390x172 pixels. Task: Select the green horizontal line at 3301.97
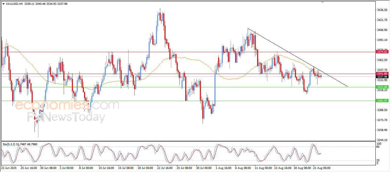tap(189, 101)
